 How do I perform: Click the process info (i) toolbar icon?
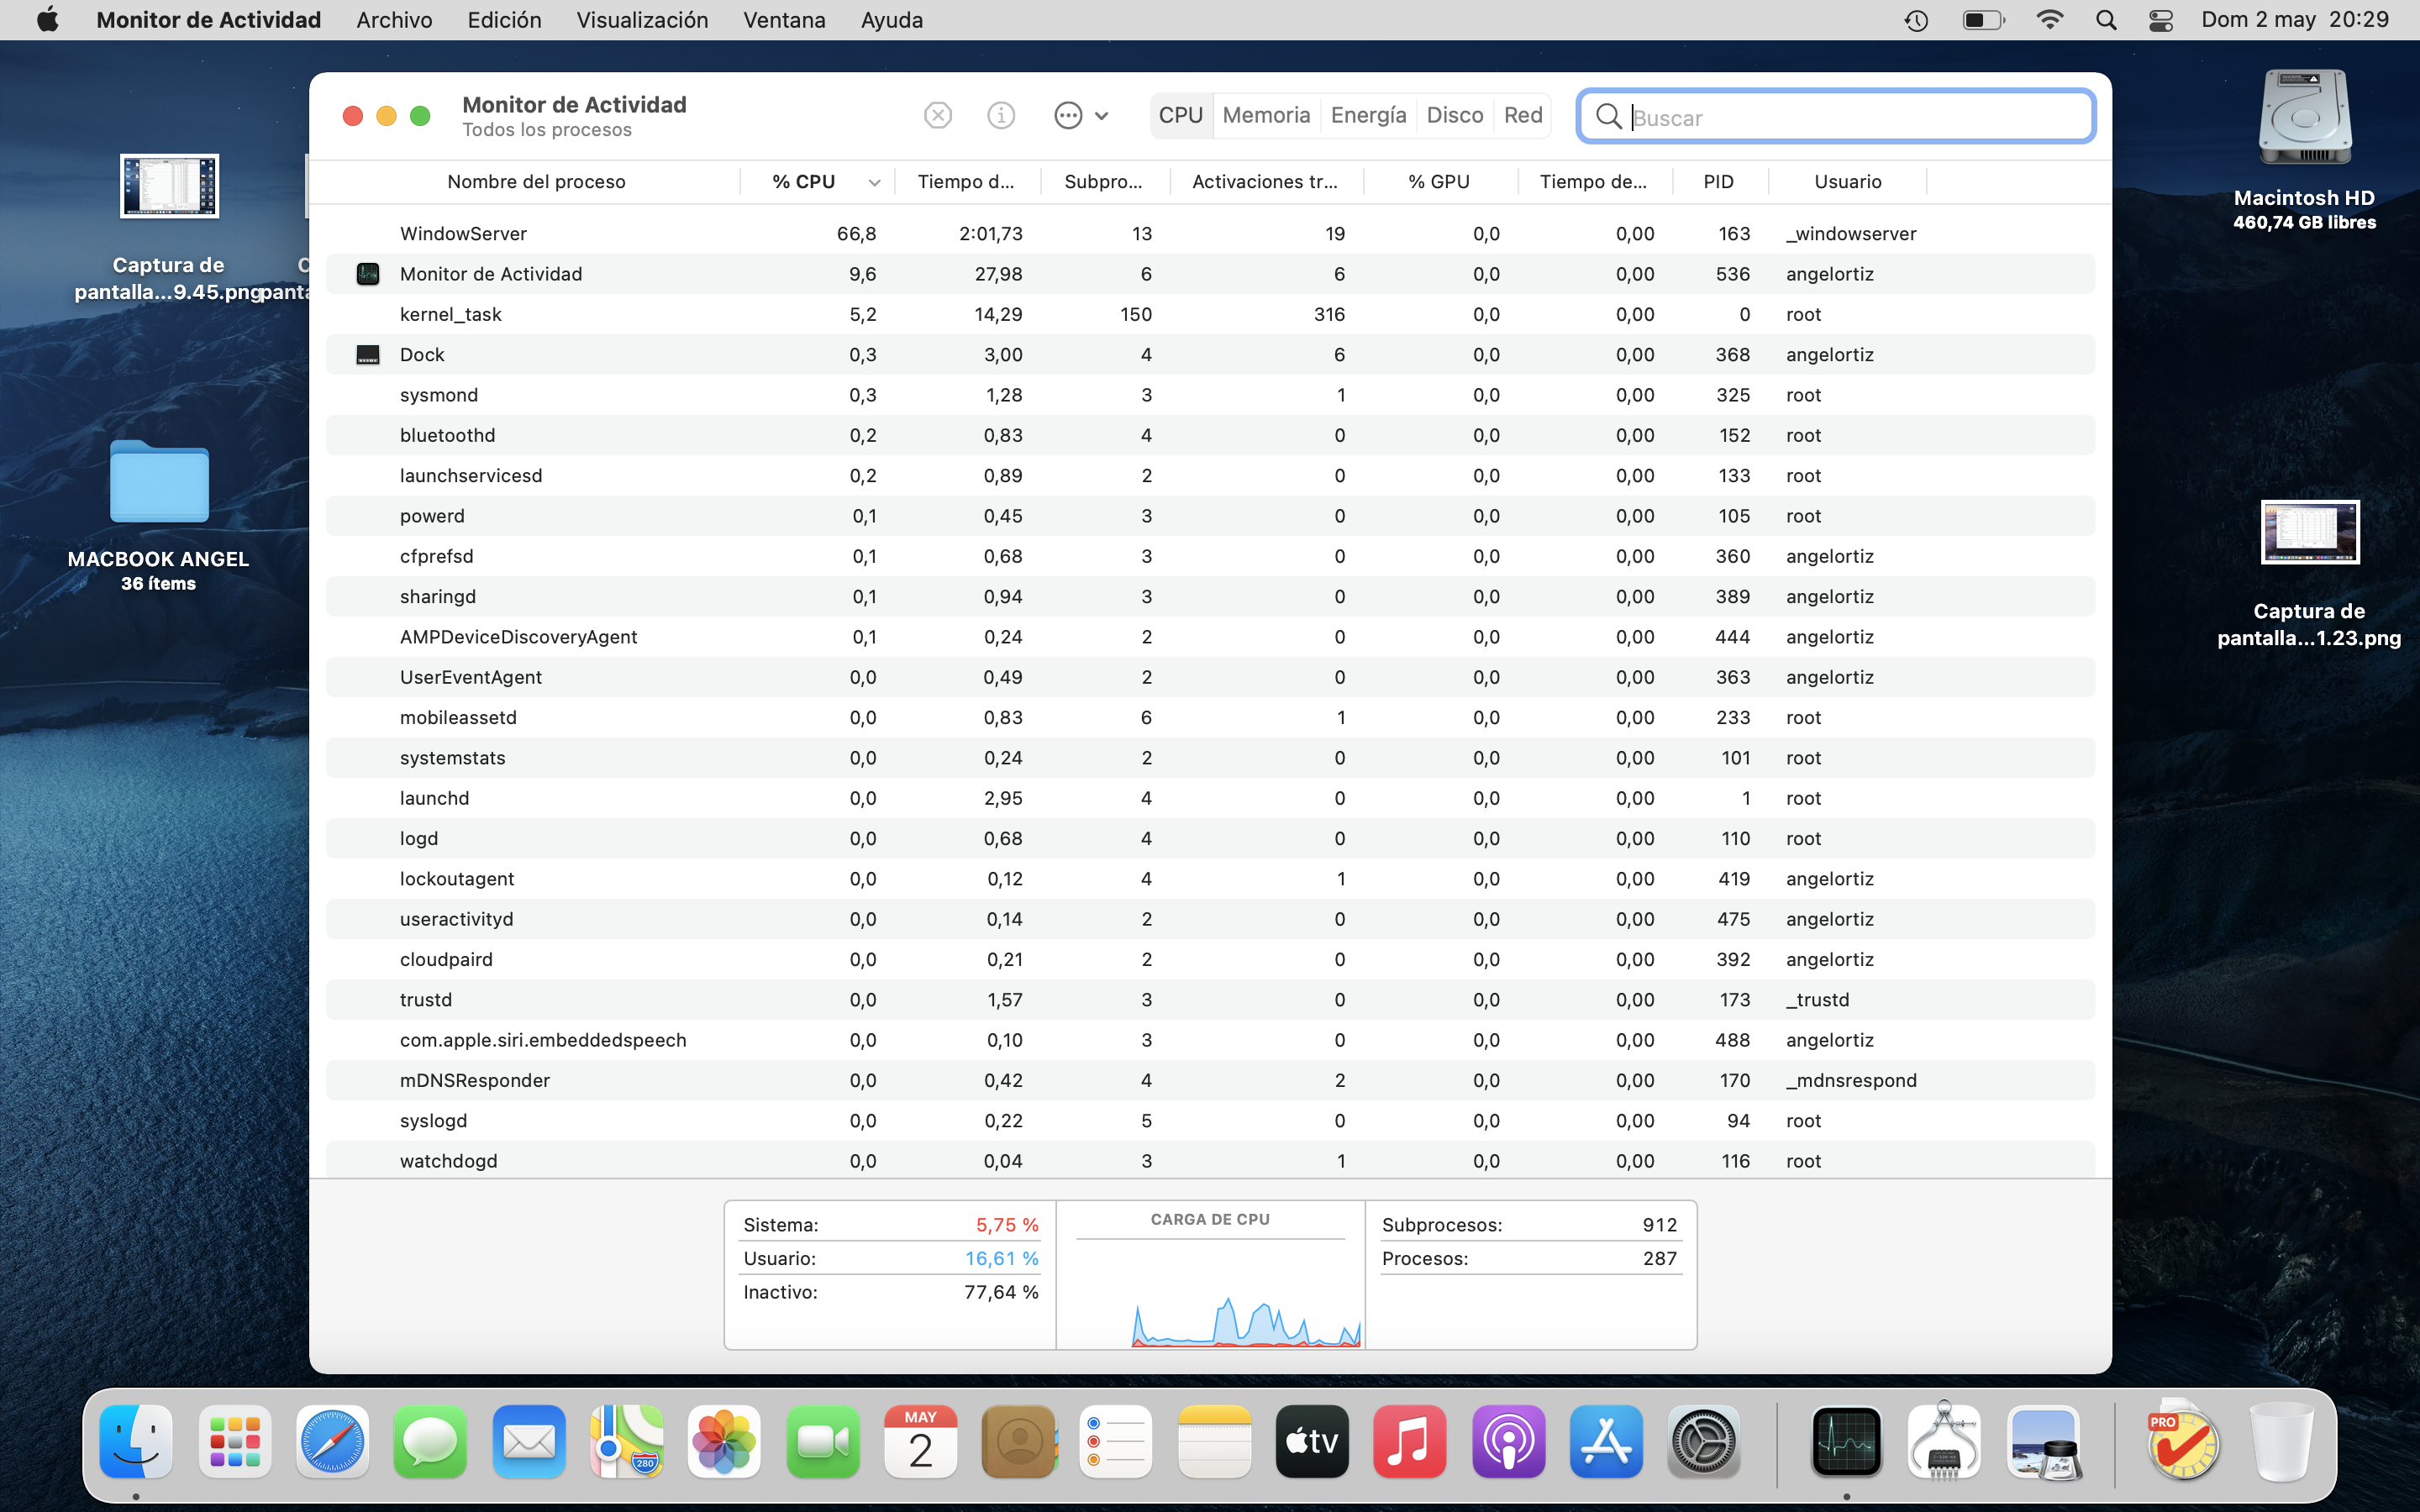pos(1000,116)
